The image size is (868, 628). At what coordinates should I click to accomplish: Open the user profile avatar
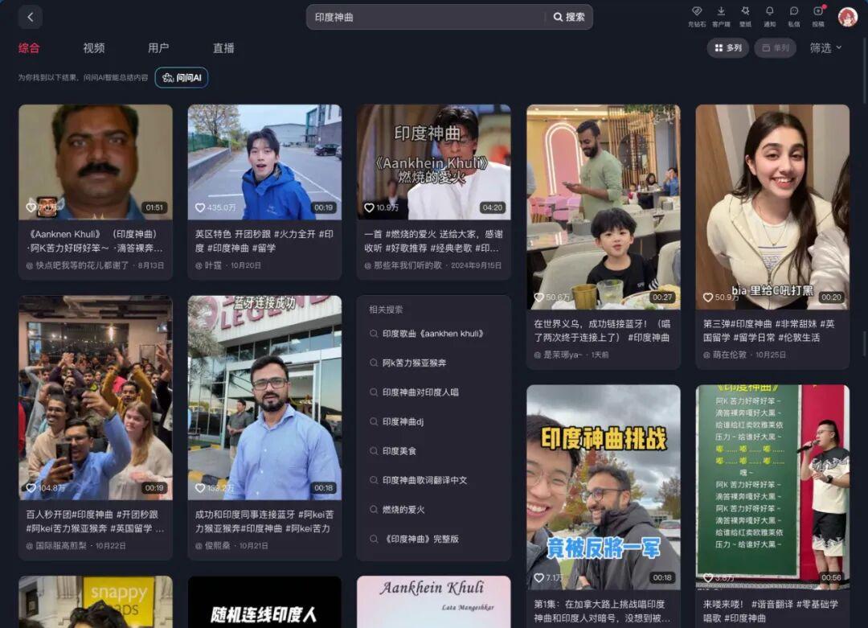click(x=847, y=17)
